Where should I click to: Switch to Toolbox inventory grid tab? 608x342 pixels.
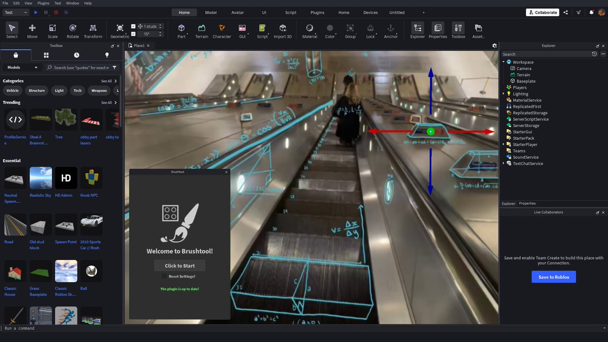pyautogui.click(x=46, y=55)
